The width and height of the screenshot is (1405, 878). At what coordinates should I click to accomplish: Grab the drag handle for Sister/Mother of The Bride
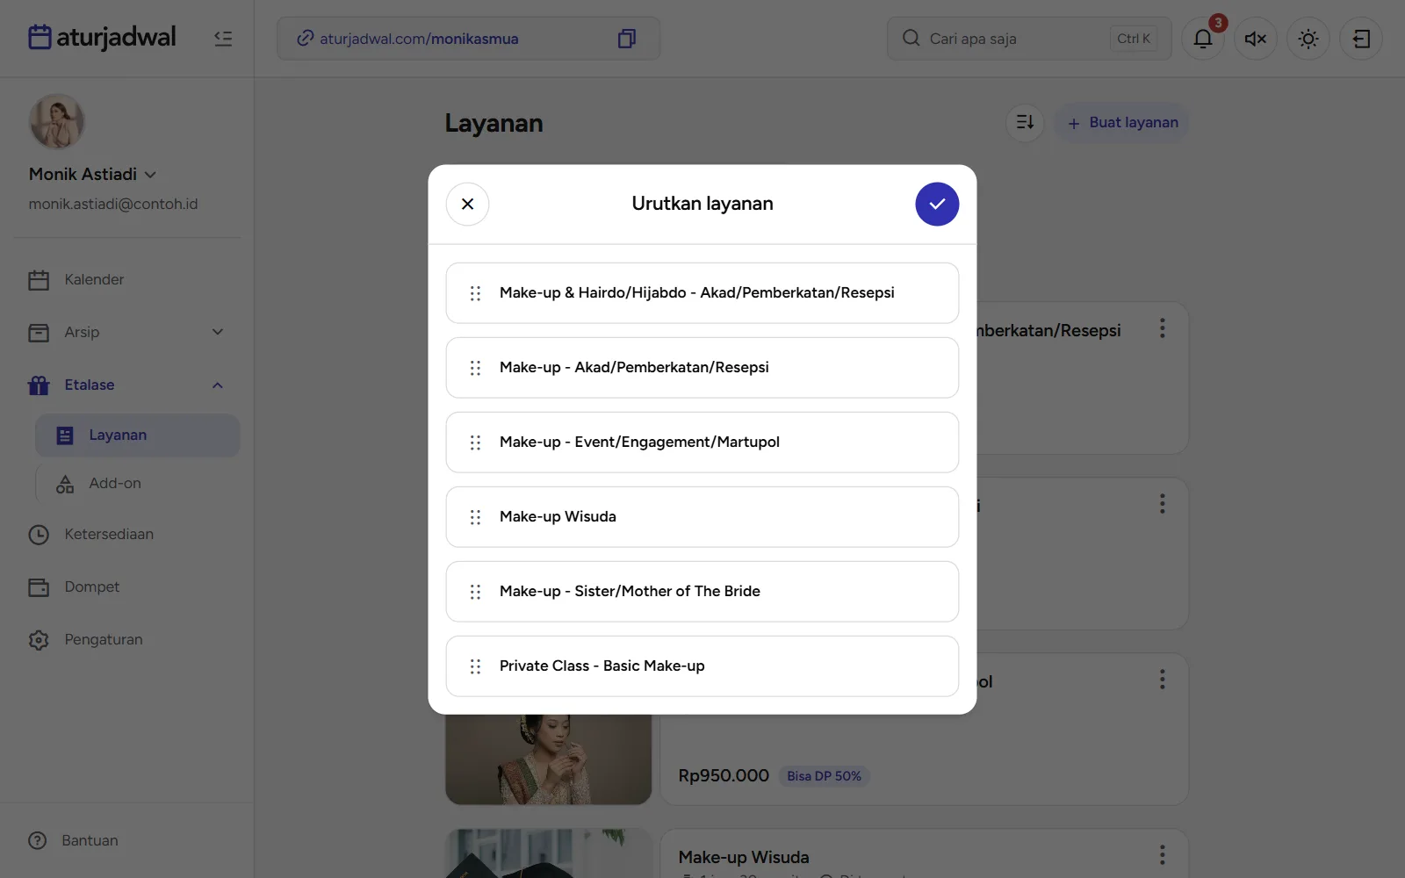475,592
